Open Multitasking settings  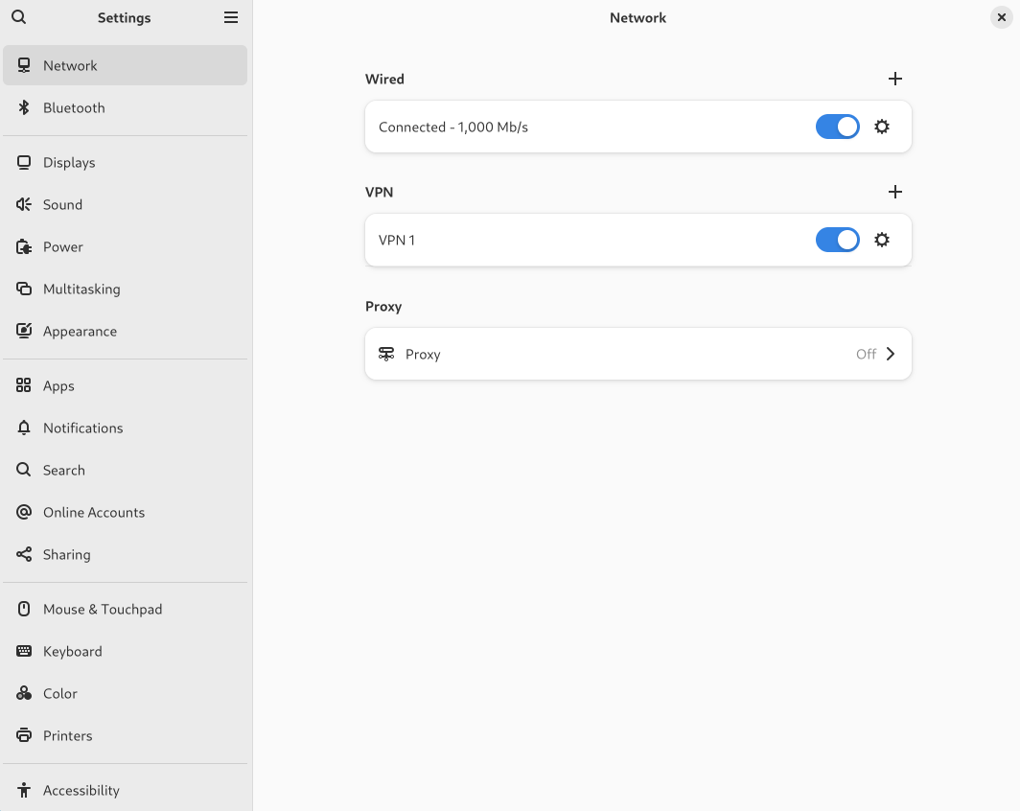point(125,289)
